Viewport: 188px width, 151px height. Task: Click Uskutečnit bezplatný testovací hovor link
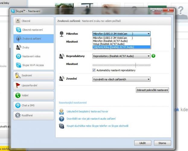point(87,111)
